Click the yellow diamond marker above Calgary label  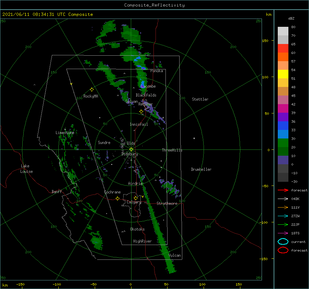[x=136, y=198]
